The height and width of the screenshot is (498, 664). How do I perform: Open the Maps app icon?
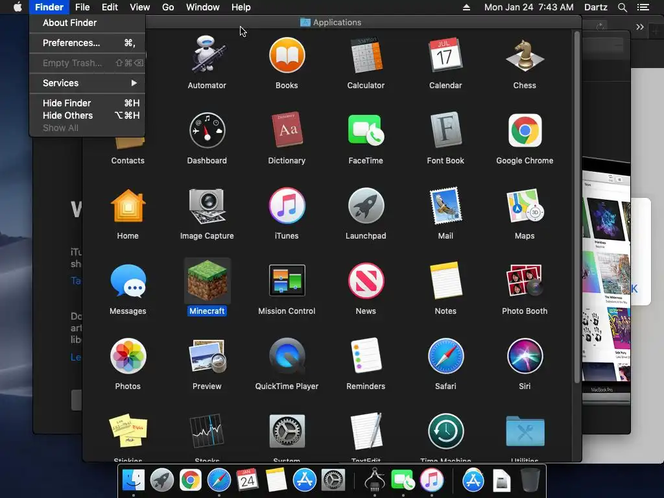525,206
